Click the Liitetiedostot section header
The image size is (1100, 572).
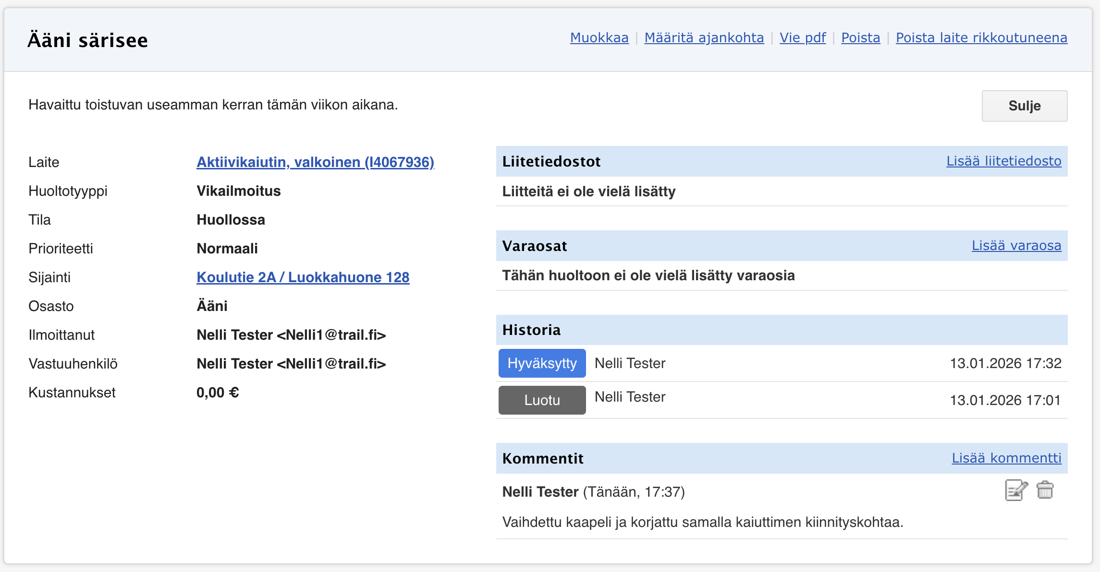[551, 162]
